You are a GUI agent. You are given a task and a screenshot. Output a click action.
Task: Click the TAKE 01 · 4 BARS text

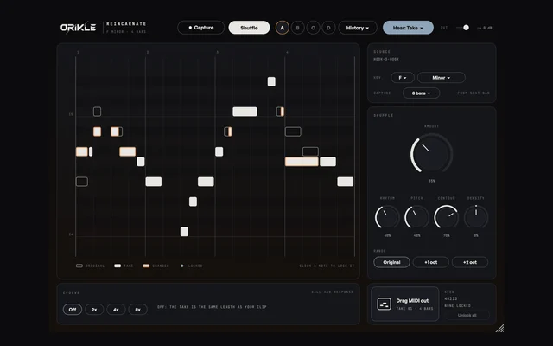click(x=415, y=309)
